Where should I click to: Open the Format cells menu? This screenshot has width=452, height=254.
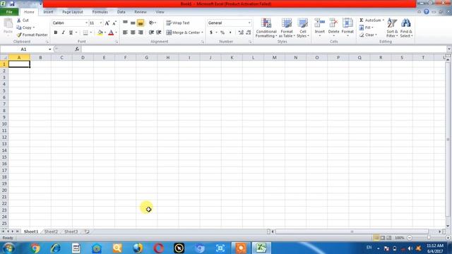coord(347,28)
